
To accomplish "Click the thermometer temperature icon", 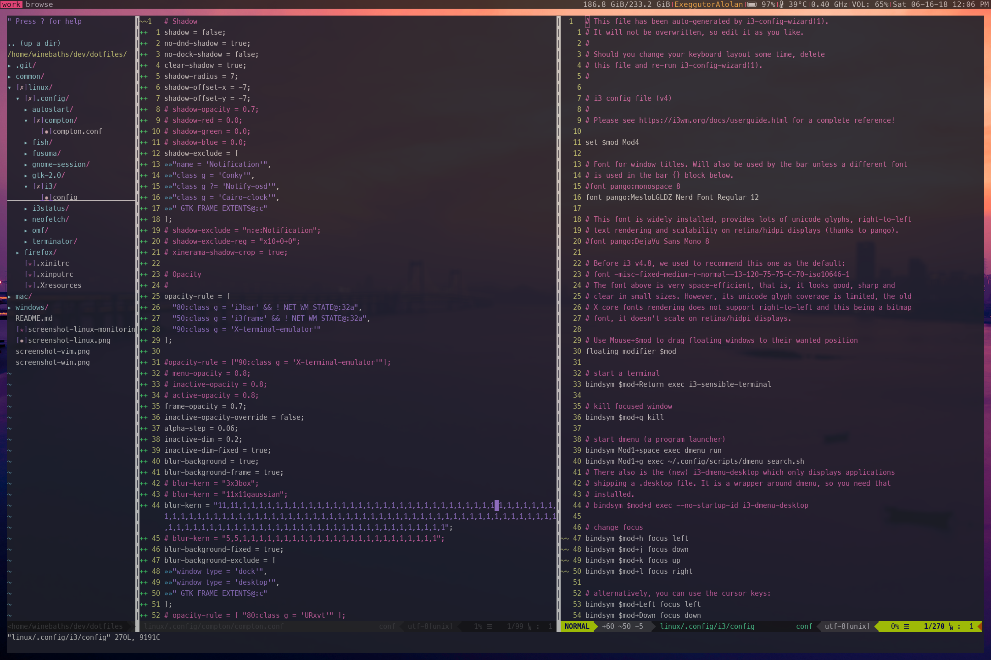I will tap(781, 5).
